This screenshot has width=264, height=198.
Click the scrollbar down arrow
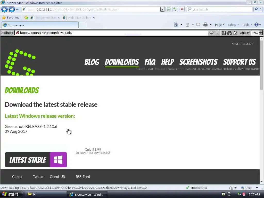[261, 182]
